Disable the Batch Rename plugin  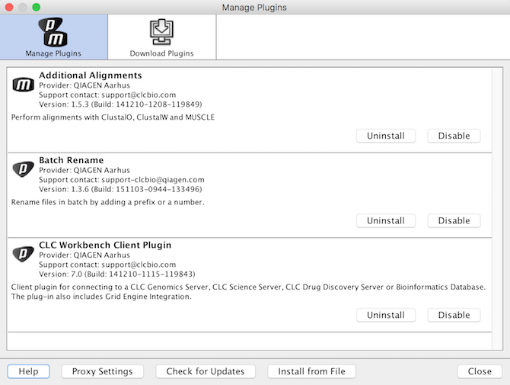(454, 221)
